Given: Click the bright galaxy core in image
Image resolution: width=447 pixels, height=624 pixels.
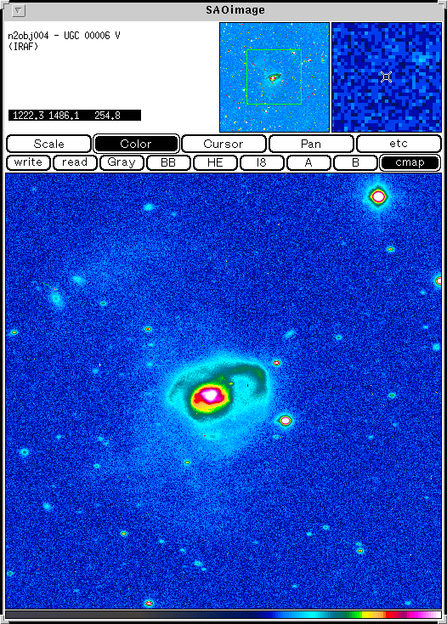Looking at the screenshot, I should 209,395.
